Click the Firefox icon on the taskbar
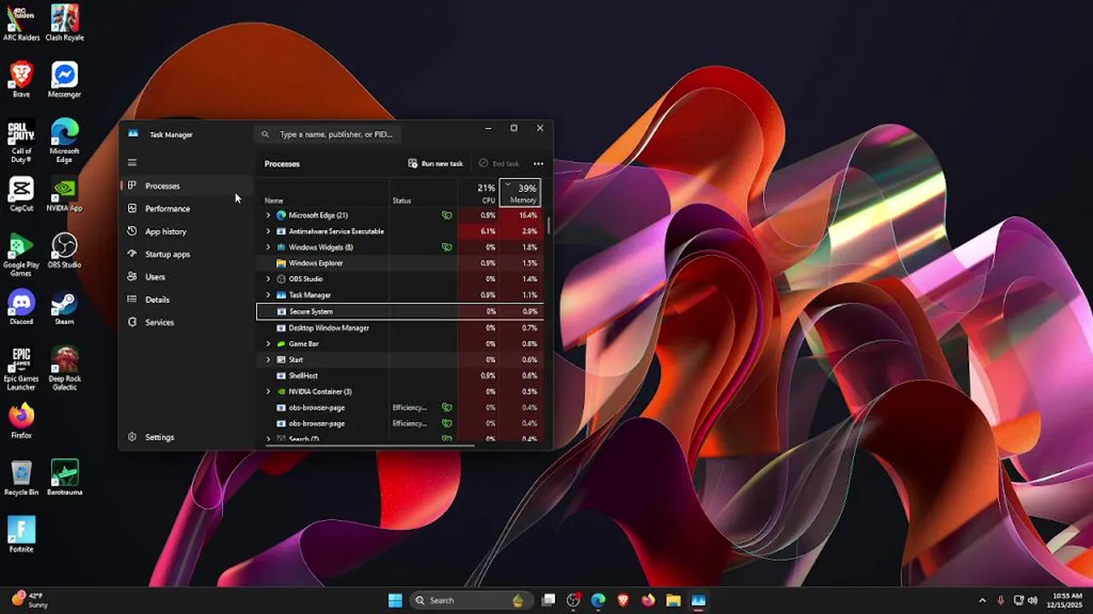This screenshot has height=614, width=1093. 648,600
